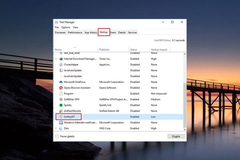Collapse view with Fewer details
This screenshot has width=240, height=160.
coord(65,136)
